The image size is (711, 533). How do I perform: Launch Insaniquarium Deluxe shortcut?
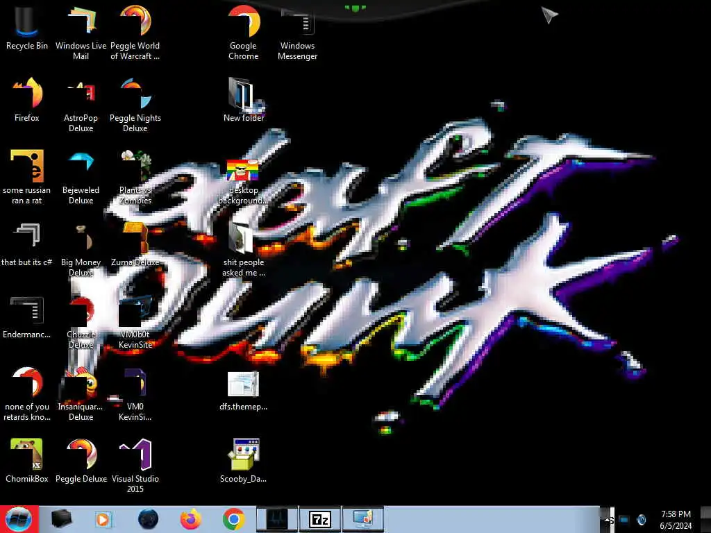pos(81,394)
